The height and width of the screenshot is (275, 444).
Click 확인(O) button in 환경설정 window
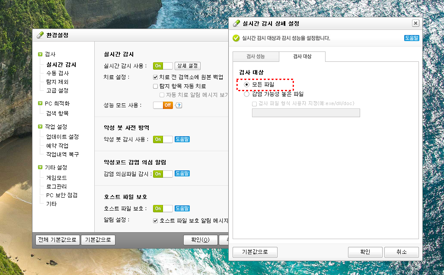click(201, 240)
